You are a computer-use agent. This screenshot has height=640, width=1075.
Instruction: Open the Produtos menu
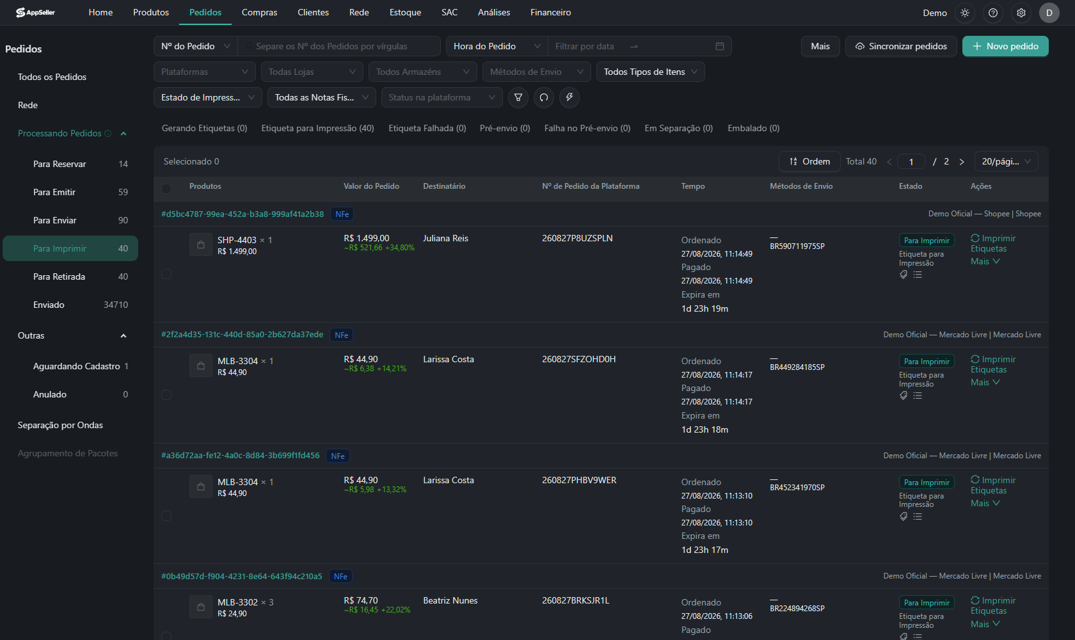151,12
